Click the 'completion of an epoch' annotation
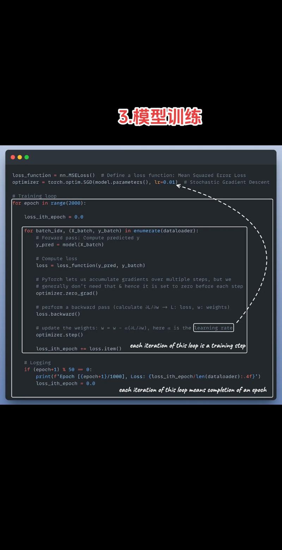 click(x=193, y=390)
